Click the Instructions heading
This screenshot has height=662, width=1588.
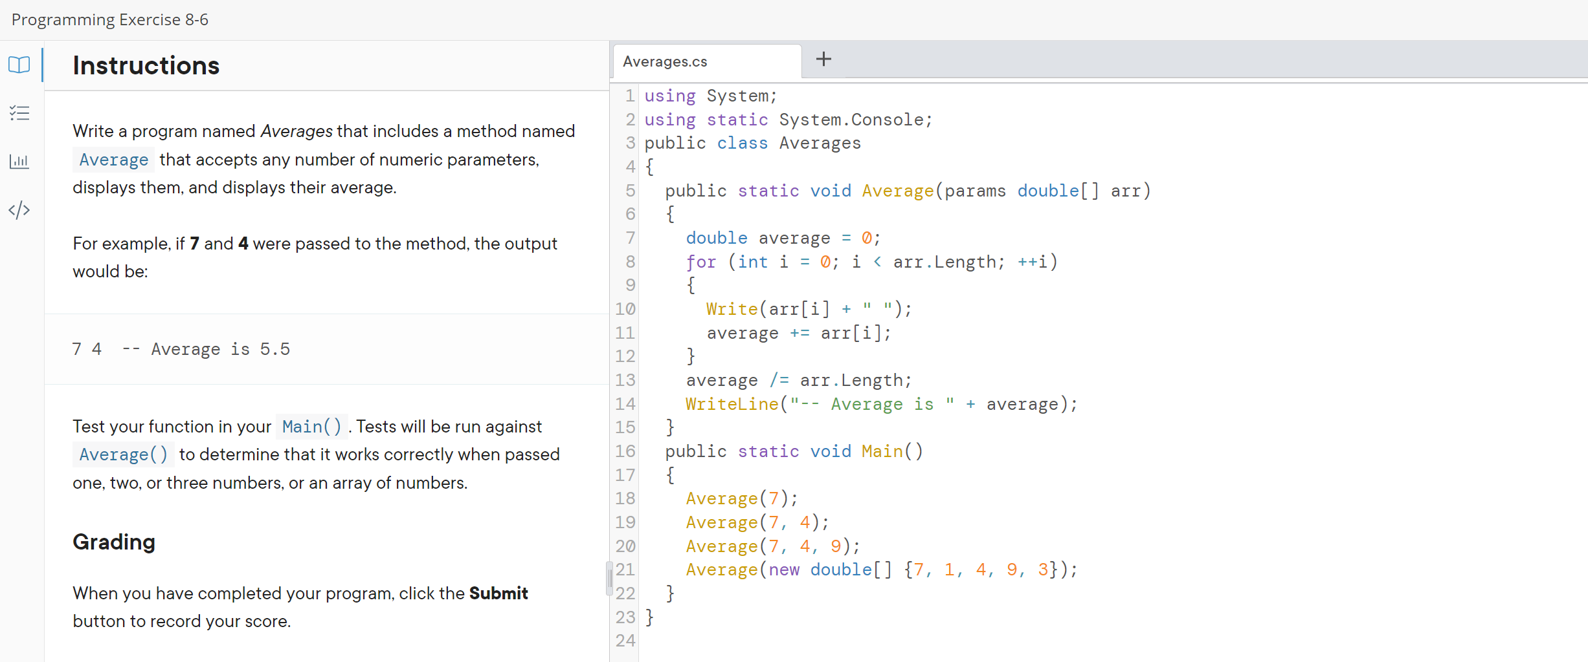146,65
